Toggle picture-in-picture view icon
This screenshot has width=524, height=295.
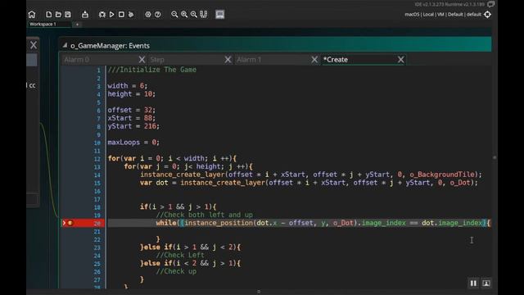pos(486,284)
